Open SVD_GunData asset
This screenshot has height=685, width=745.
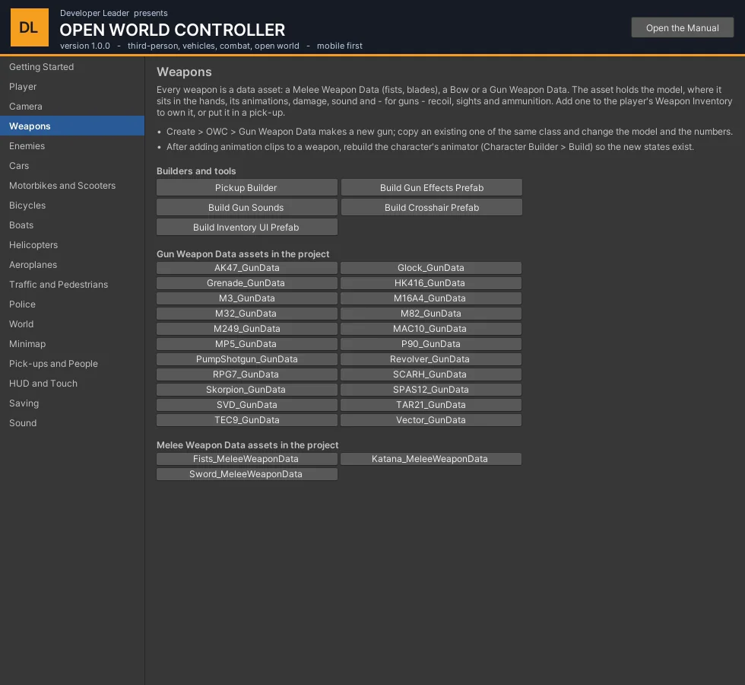pos(247,405)
